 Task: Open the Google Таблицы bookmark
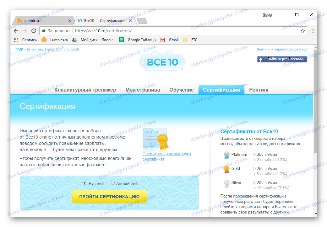point(138,40)
